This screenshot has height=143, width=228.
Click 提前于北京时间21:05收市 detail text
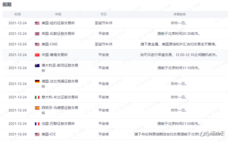[179, 124]
